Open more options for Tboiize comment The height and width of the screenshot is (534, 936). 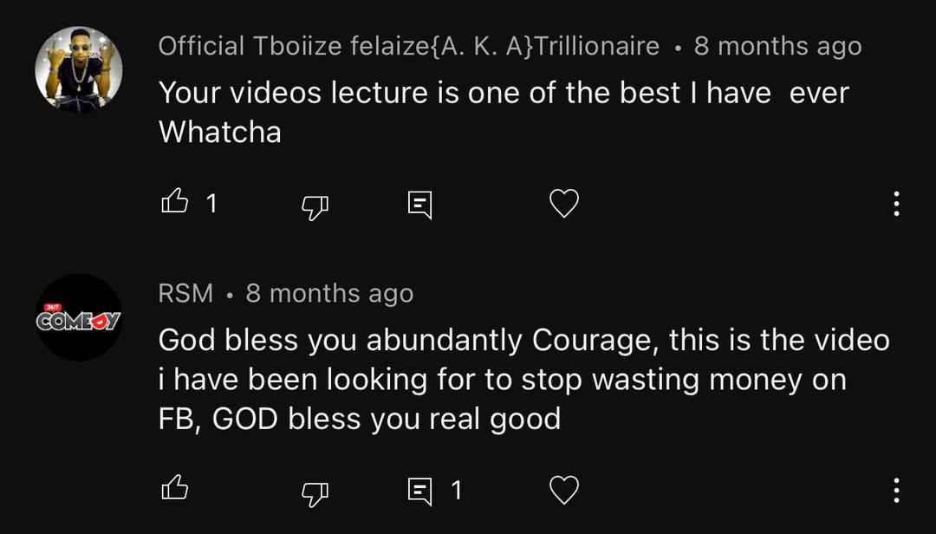pos(896,204)
